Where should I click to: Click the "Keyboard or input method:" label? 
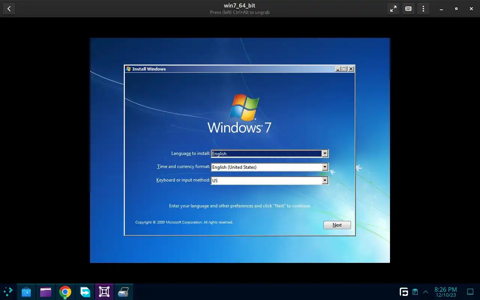click(x=183, y=180)
